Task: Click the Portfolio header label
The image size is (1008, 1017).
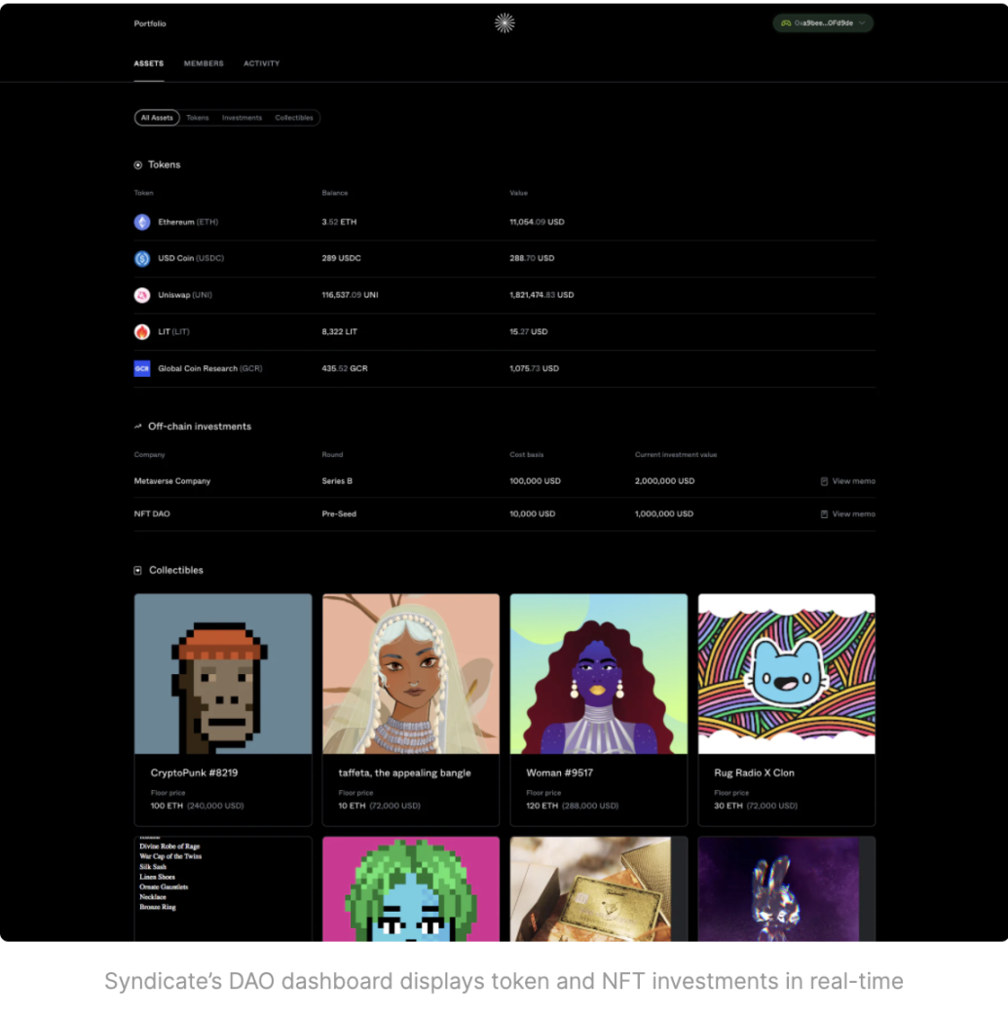Action: tap(150, 23)
